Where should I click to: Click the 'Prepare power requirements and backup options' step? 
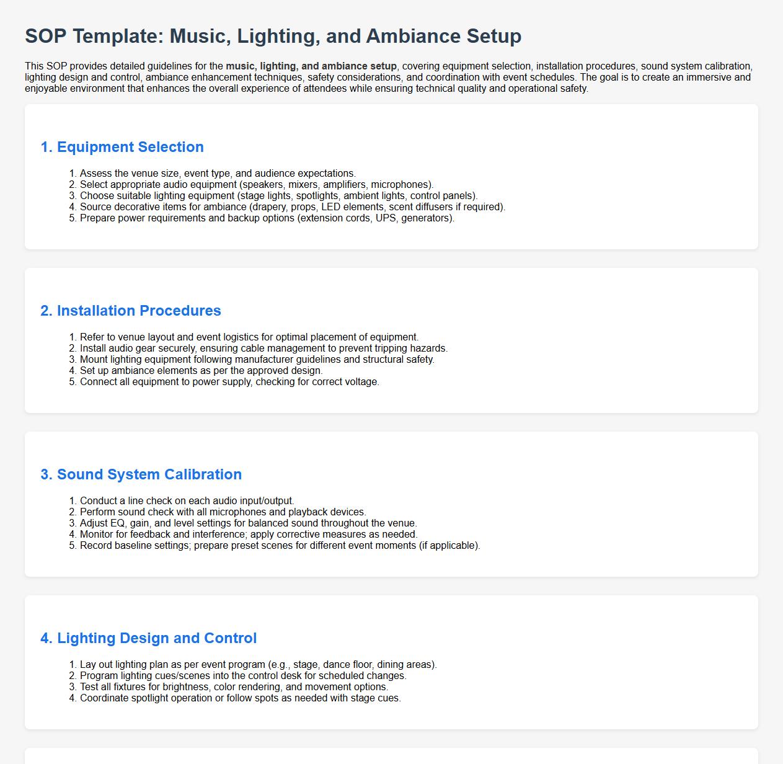coord(267,218)
